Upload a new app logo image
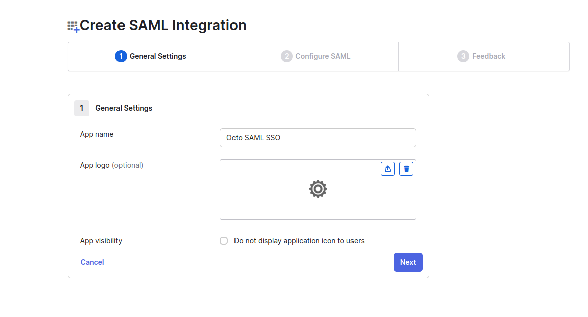The image size is (588, 317). click(x=387, y=168)
